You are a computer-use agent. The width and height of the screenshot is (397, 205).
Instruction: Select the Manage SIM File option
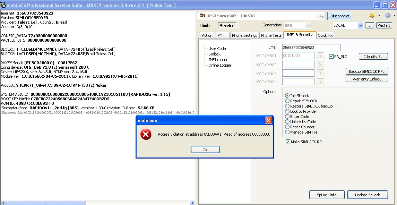click(x=287, y=132)
